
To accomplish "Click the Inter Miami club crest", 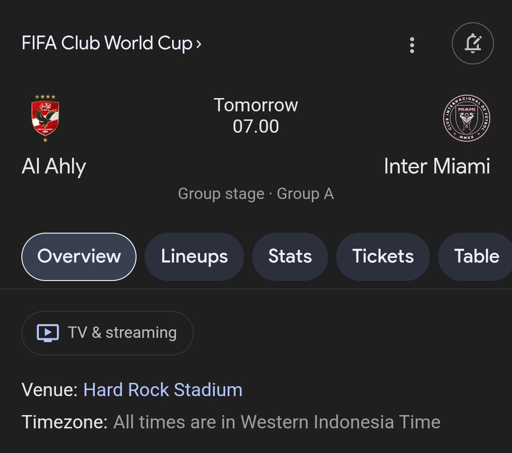I will click(466, 118).
